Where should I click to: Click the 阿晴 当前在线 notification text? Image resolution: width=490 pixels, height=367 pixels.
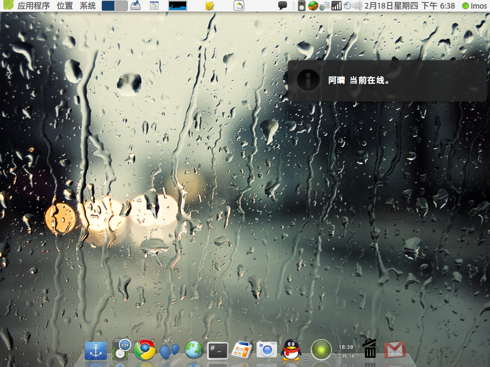point(359,80)
